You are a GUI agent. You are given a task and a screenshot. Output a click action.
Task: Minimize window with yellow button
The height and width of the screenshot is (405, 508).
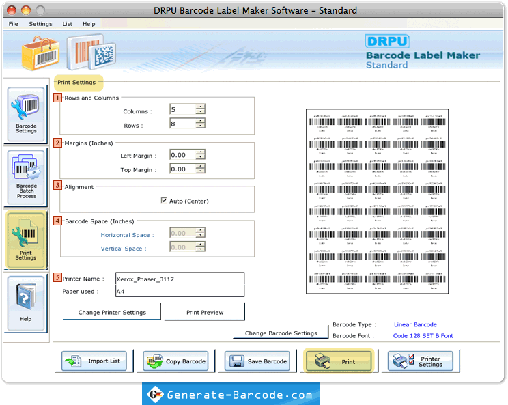[x=26, y=10]
